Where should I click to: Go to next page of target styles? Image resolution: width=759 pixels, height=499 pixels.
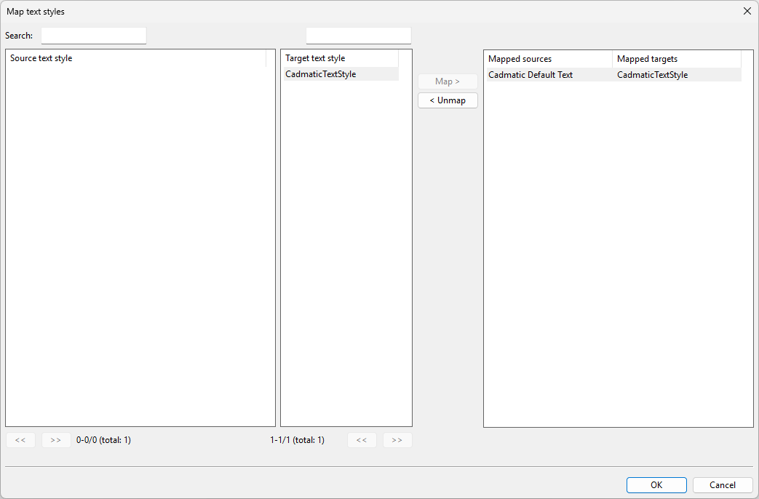point(397,440)
